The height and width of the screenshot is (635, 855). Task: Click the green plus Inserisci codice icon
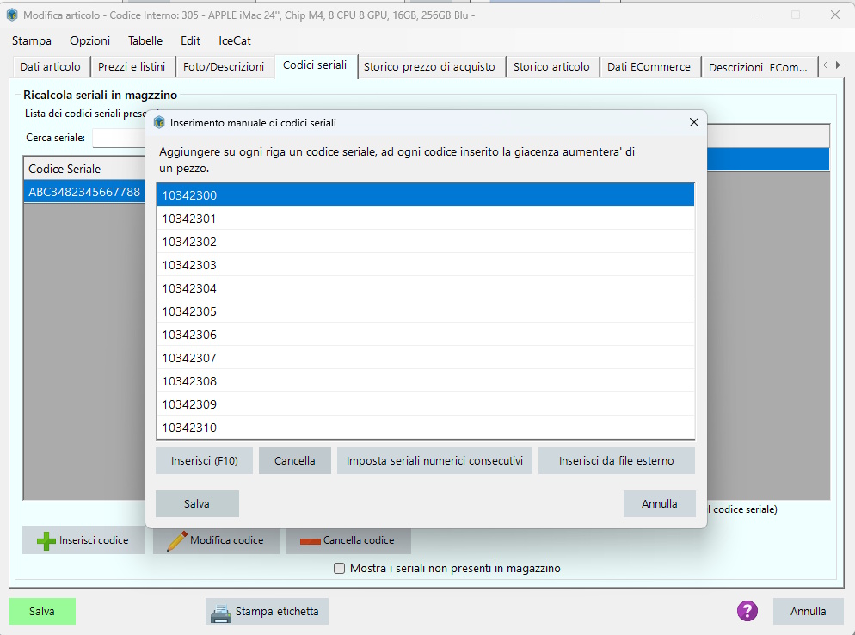point(46,540)
